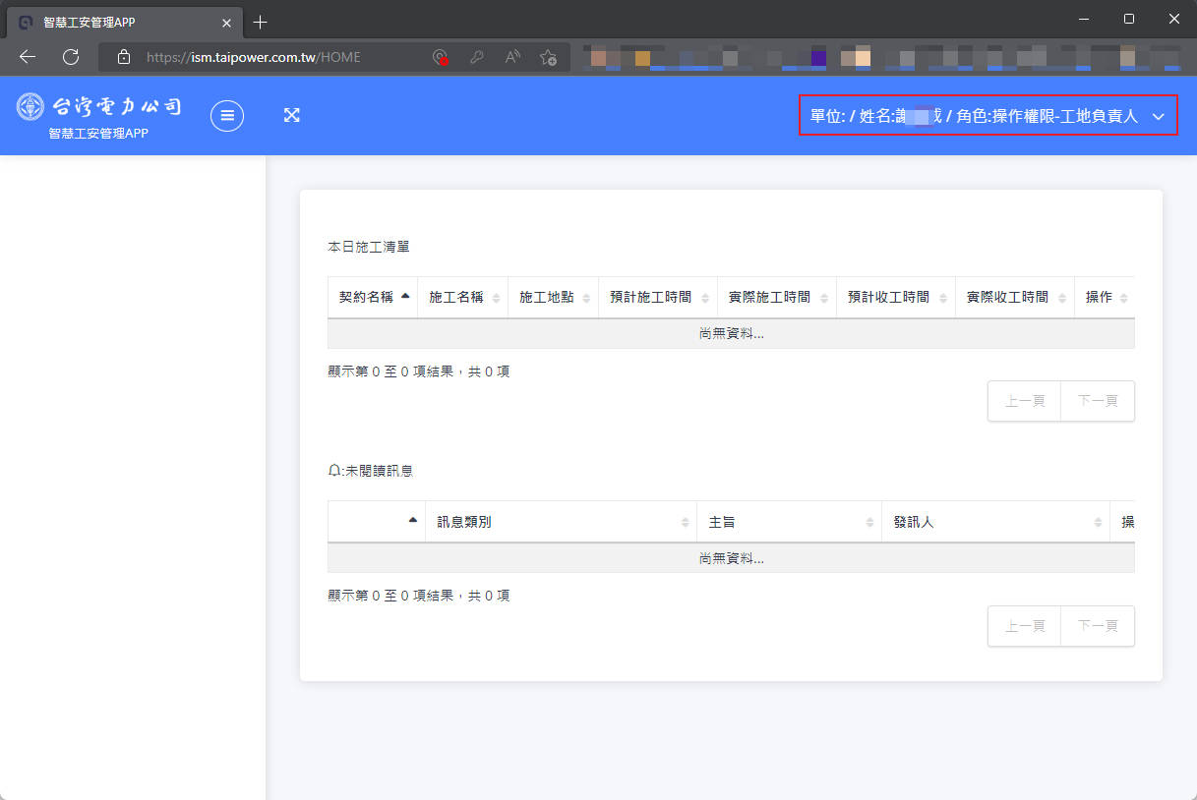Close the 智慧工安管理APP tab
Image resolution: width=1197 pixels, height=800 pixels.
(226, 22)
